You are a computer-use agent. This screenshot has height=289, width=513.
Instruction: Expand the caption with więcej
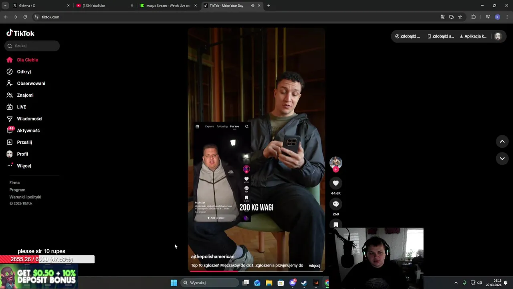[315, 265]
